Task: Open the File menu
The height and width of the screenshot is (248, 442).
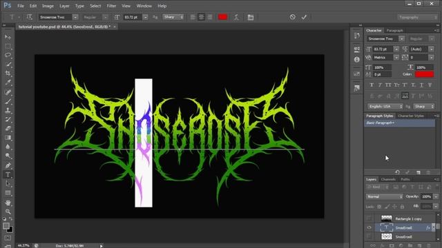Action: pos(21,6)
